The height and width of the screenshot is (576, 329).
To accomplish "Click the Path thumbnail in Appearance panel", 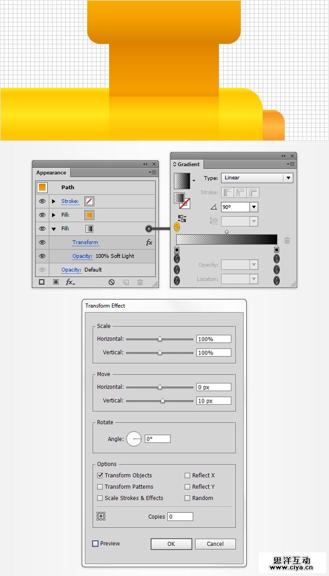I will point(42,188).
